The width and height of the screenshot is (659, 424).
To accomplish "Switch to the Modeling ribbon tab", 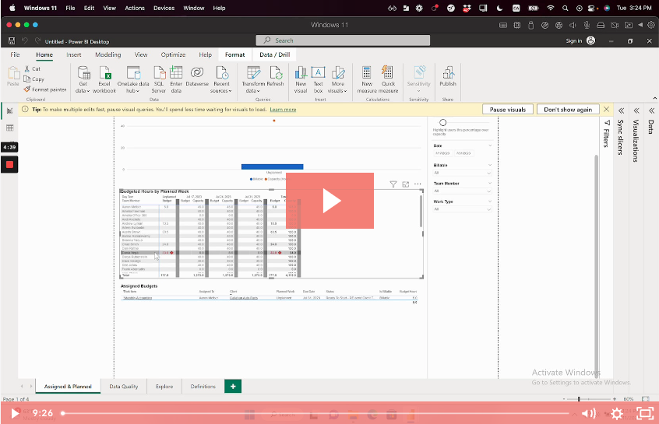I will pos(108,54).
